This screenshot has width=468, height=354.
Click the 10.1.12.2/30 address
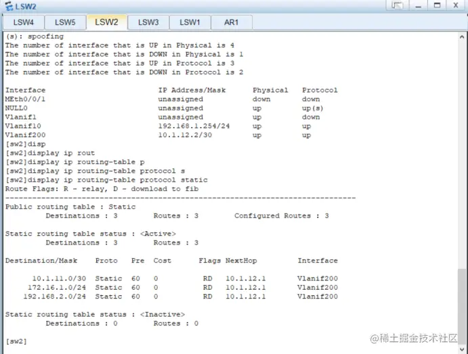(185, 135)
